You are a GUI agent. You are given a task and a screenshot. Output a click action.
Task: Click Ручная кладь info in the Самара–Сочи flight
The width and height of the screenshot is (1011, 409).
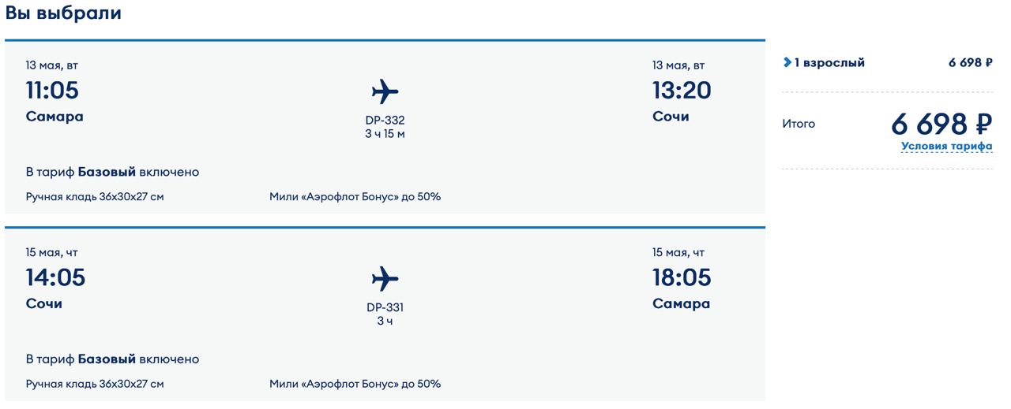(95, 196)
